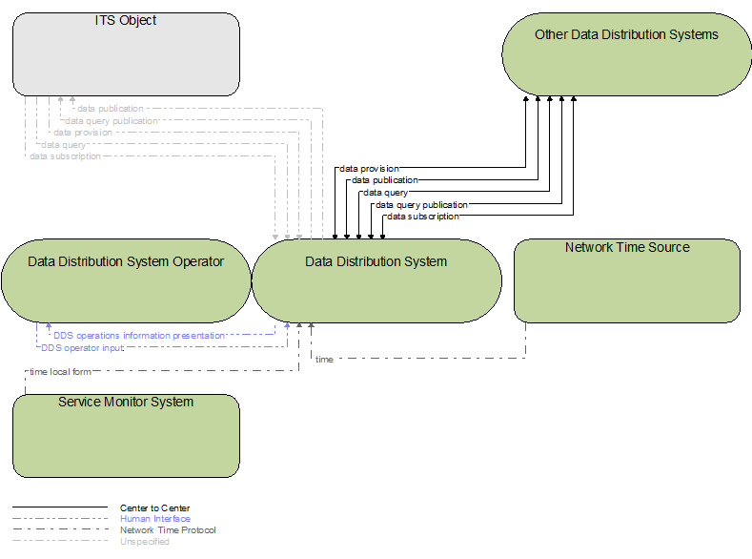Screen dimensions: 752x559
Task: Click the 'time local form' flow label
Action: click(x=60, y=372)
